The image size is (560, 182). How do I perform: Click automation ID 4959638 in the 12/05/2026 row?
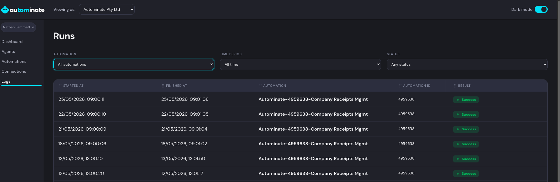(406, 173)
